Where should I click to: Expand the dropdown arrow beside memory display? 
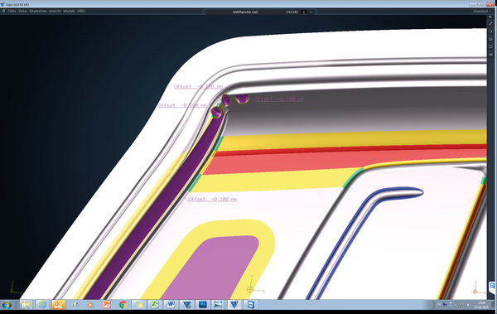click(311, 12)
